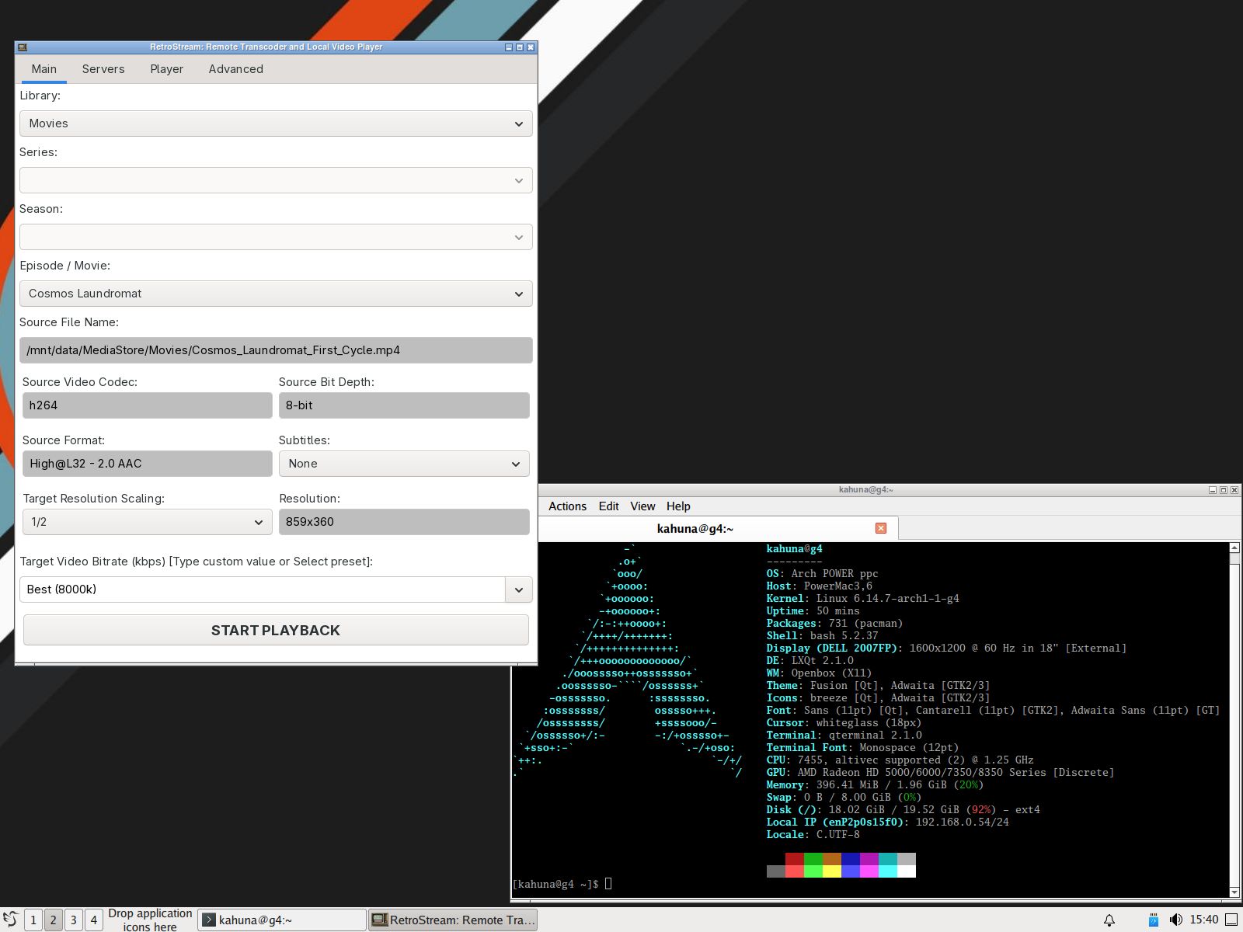Click terminal scrollbar down arrow
The width and height of the screenshot is (1243, 932).
coord(1234,892)
